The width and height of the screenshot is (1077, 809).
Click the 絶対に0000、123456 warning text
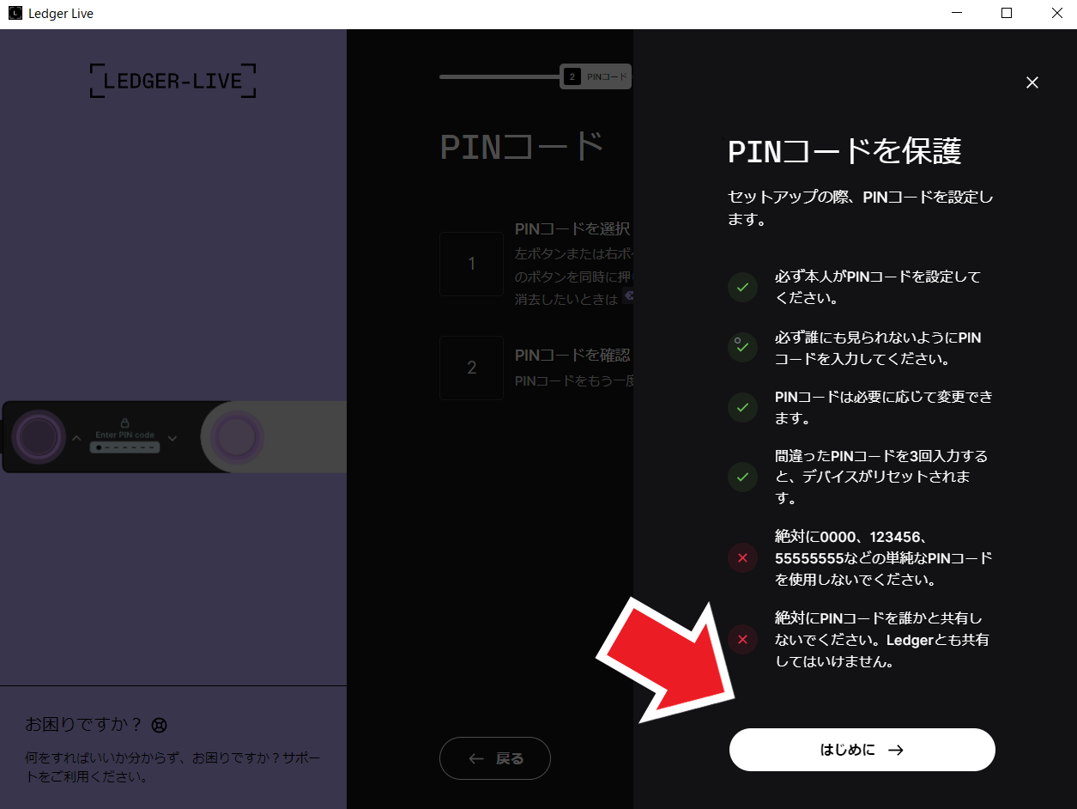[883, 558]
